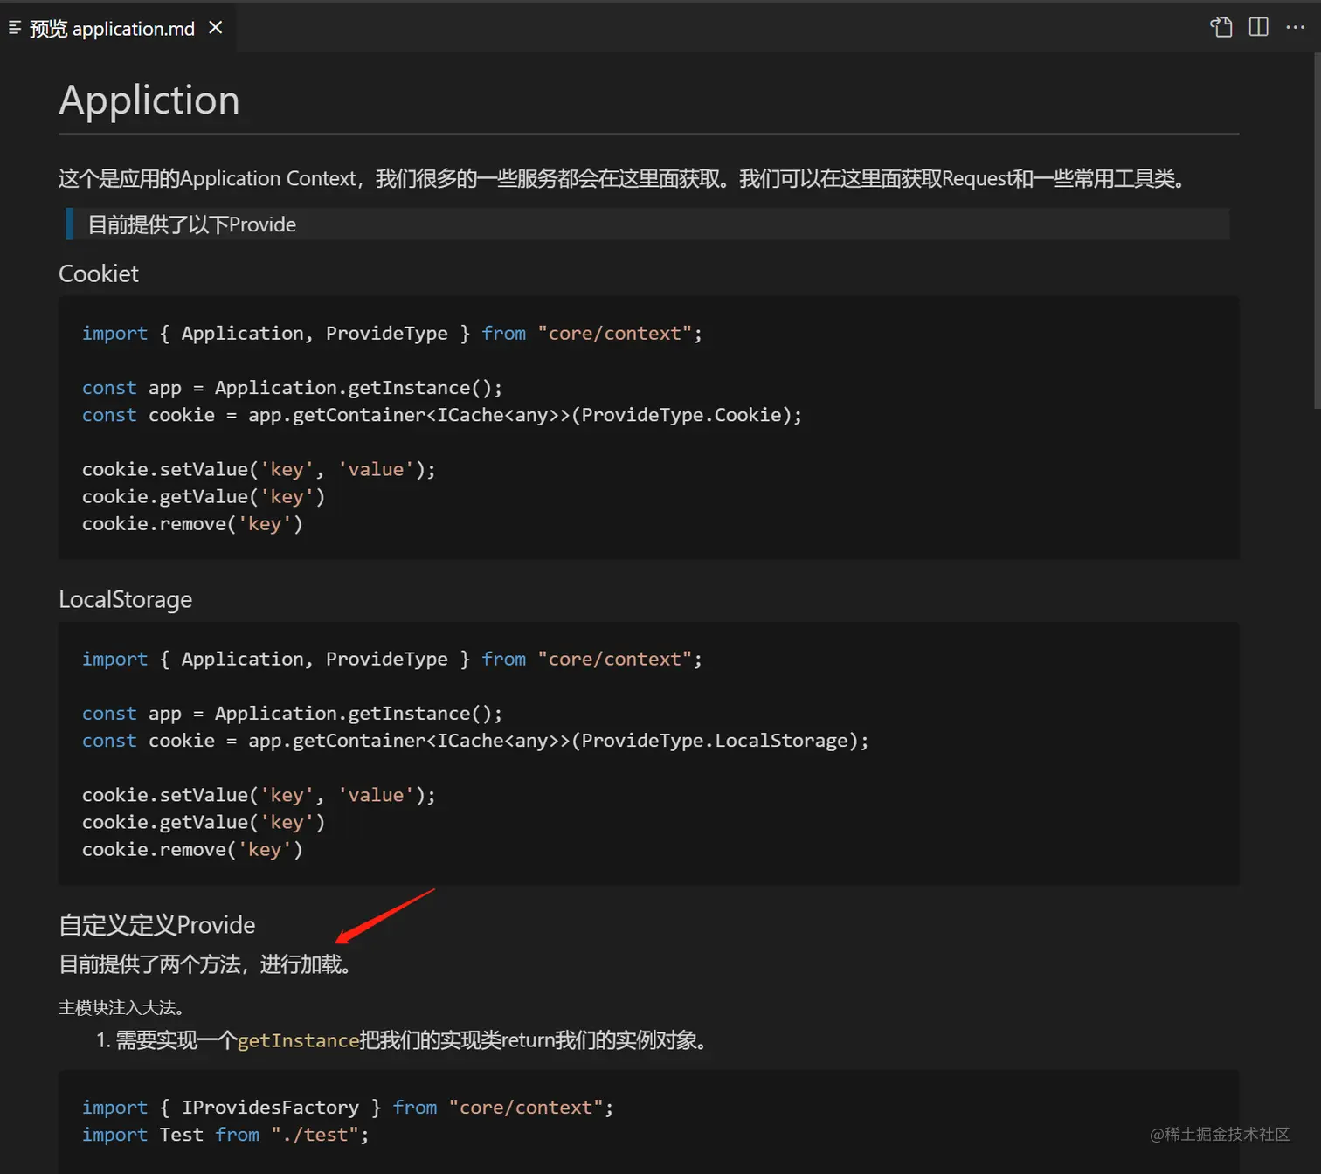
Task: Click the ProvideType.Cookie line in the code block
Action: (x=441, y=415)
